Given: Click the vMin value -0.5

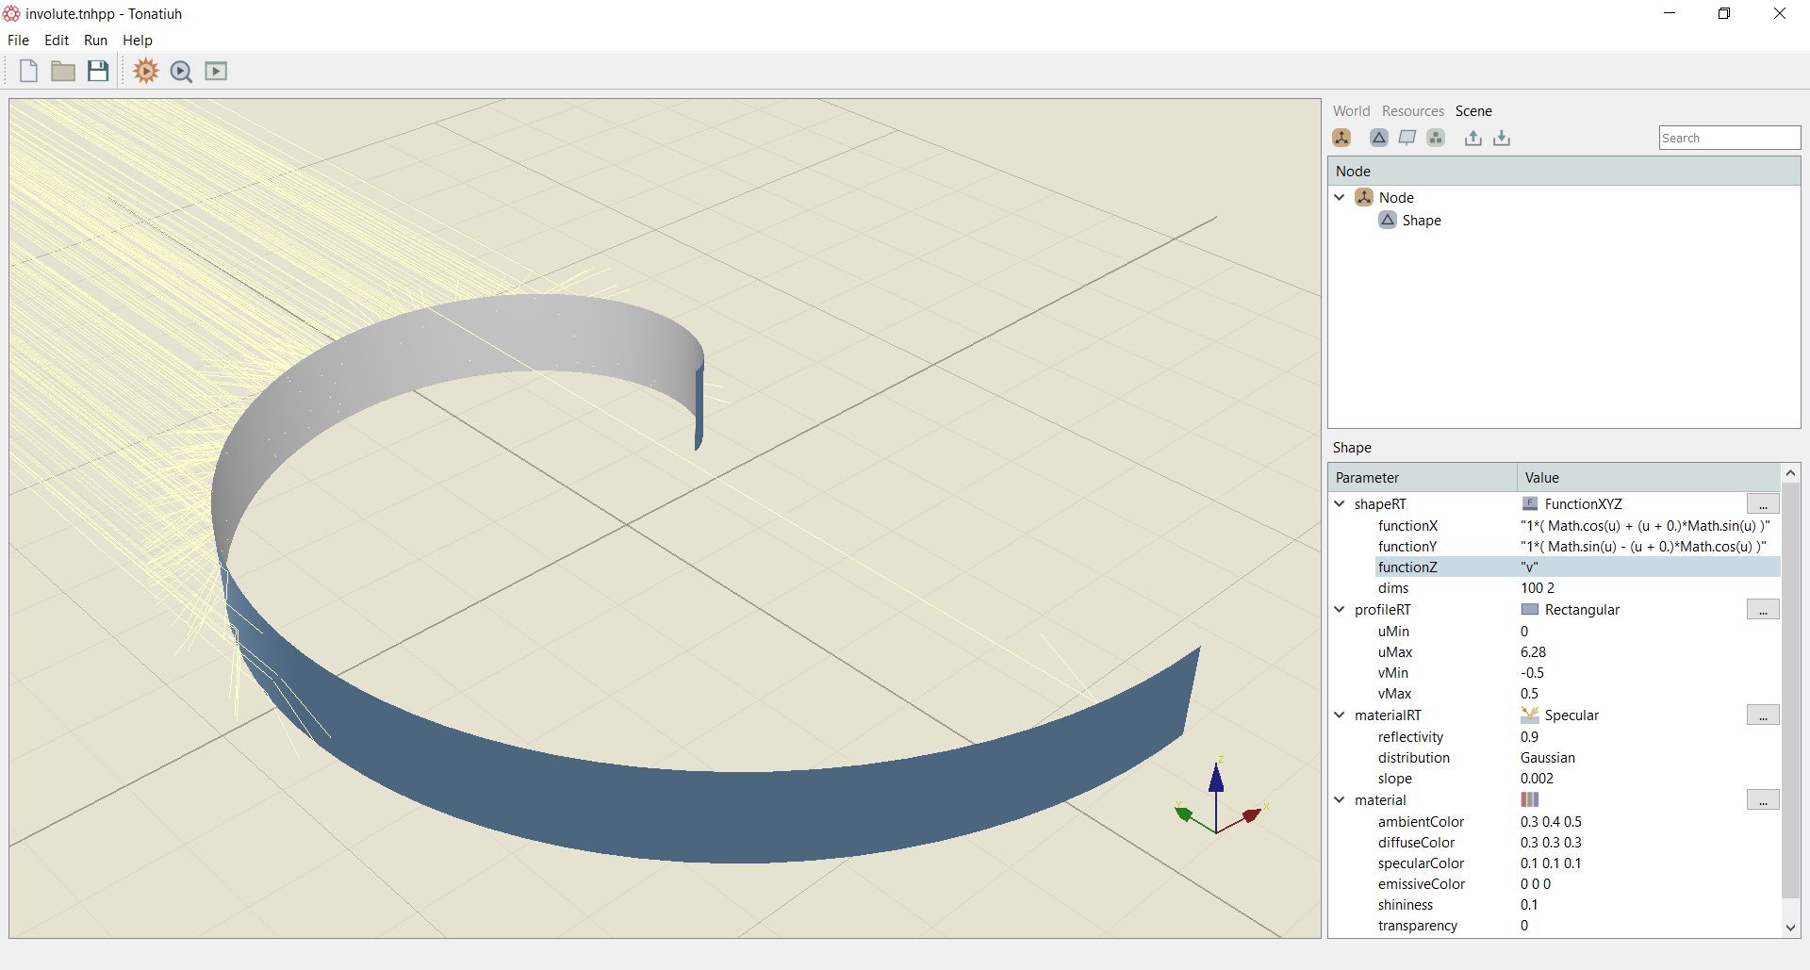Looking at the screenshot, I should pos(1532,672).
